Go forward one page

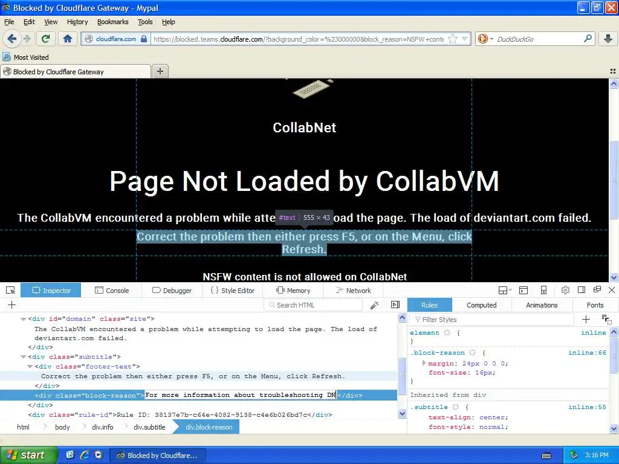tap(27, 39)
